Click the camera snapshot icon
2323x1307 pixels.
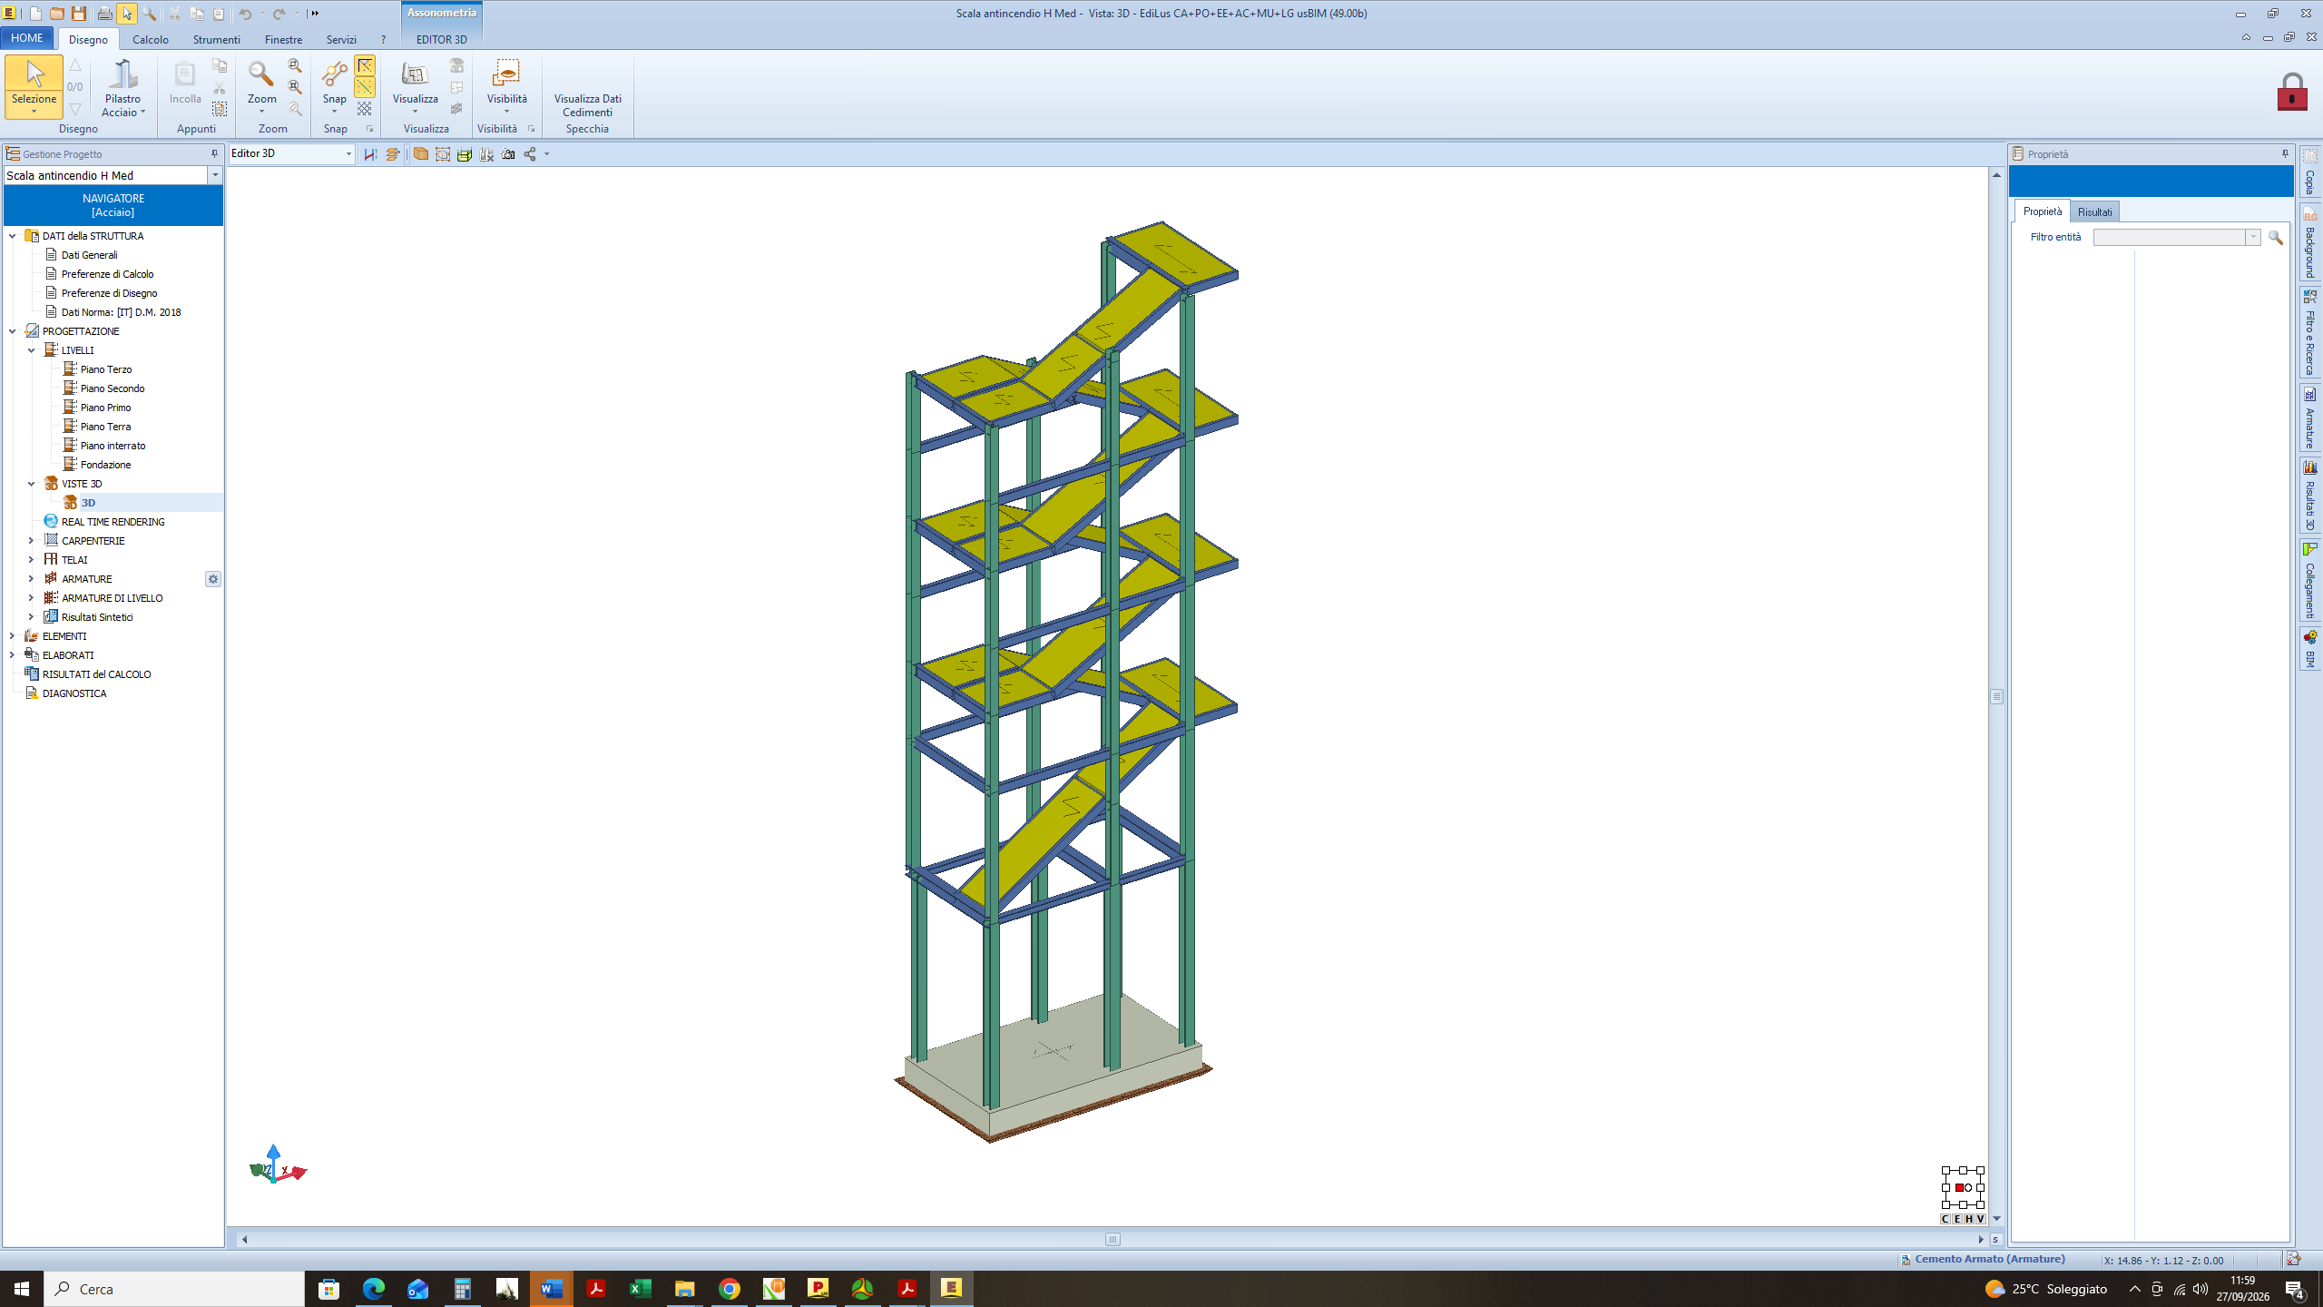[508, 154]
